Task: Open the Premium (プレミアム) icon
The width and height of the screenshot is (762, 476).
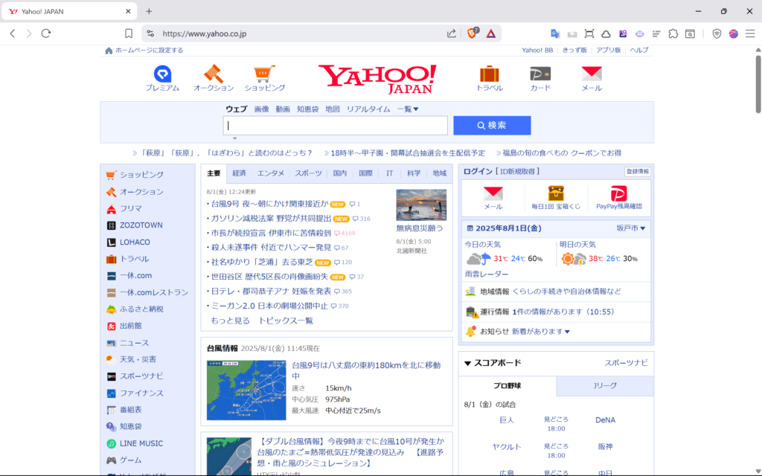Action: pyautogui.click(x=162, y=78)
